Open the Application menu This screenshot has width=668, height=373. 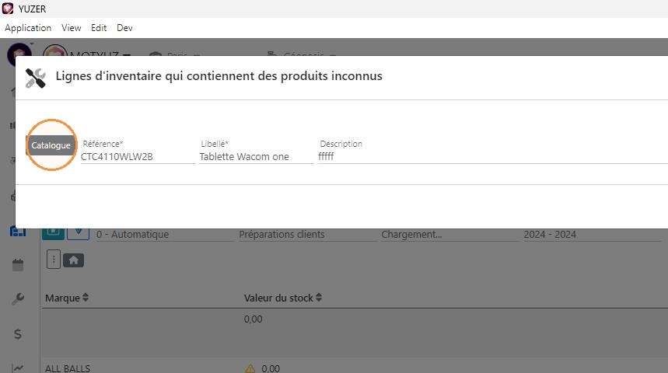point(28,28)
